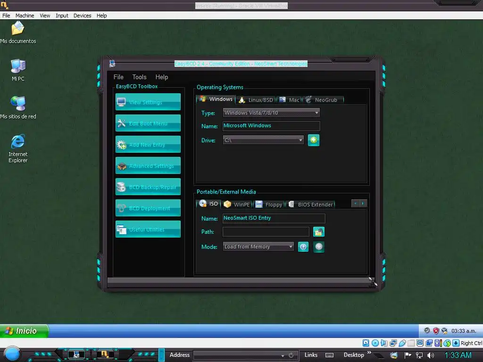Select the ISO media tab
483x362 pixels.
(x=208, y=204)
